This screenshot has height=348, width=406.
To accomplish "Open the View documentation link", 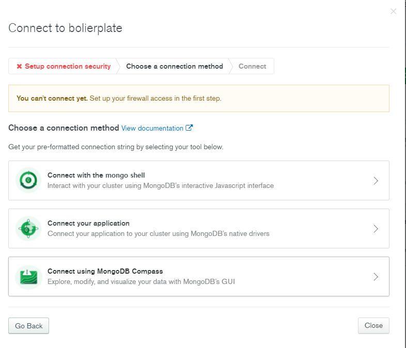I will pyautogui.click(x=152, y=128).
